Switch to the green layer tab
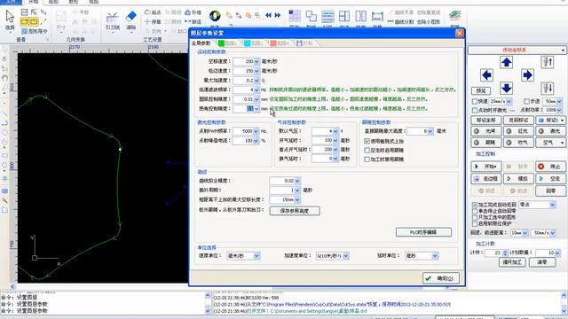 [227, 43]
